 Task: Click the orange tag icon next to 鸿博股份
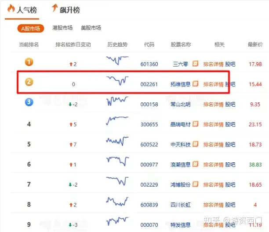click(195, 184)
